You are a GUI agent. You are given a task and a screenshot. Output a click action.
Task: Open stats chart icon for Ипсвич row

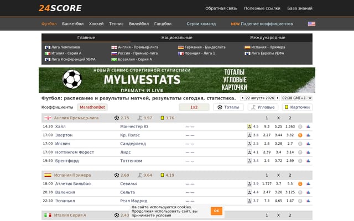[x=309, y=144]
